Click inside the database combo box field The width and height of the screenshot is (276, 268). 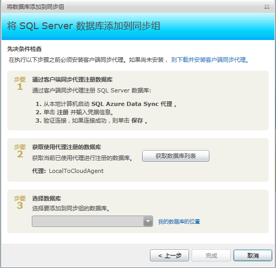pyautogui.click(x=92, y=221)
